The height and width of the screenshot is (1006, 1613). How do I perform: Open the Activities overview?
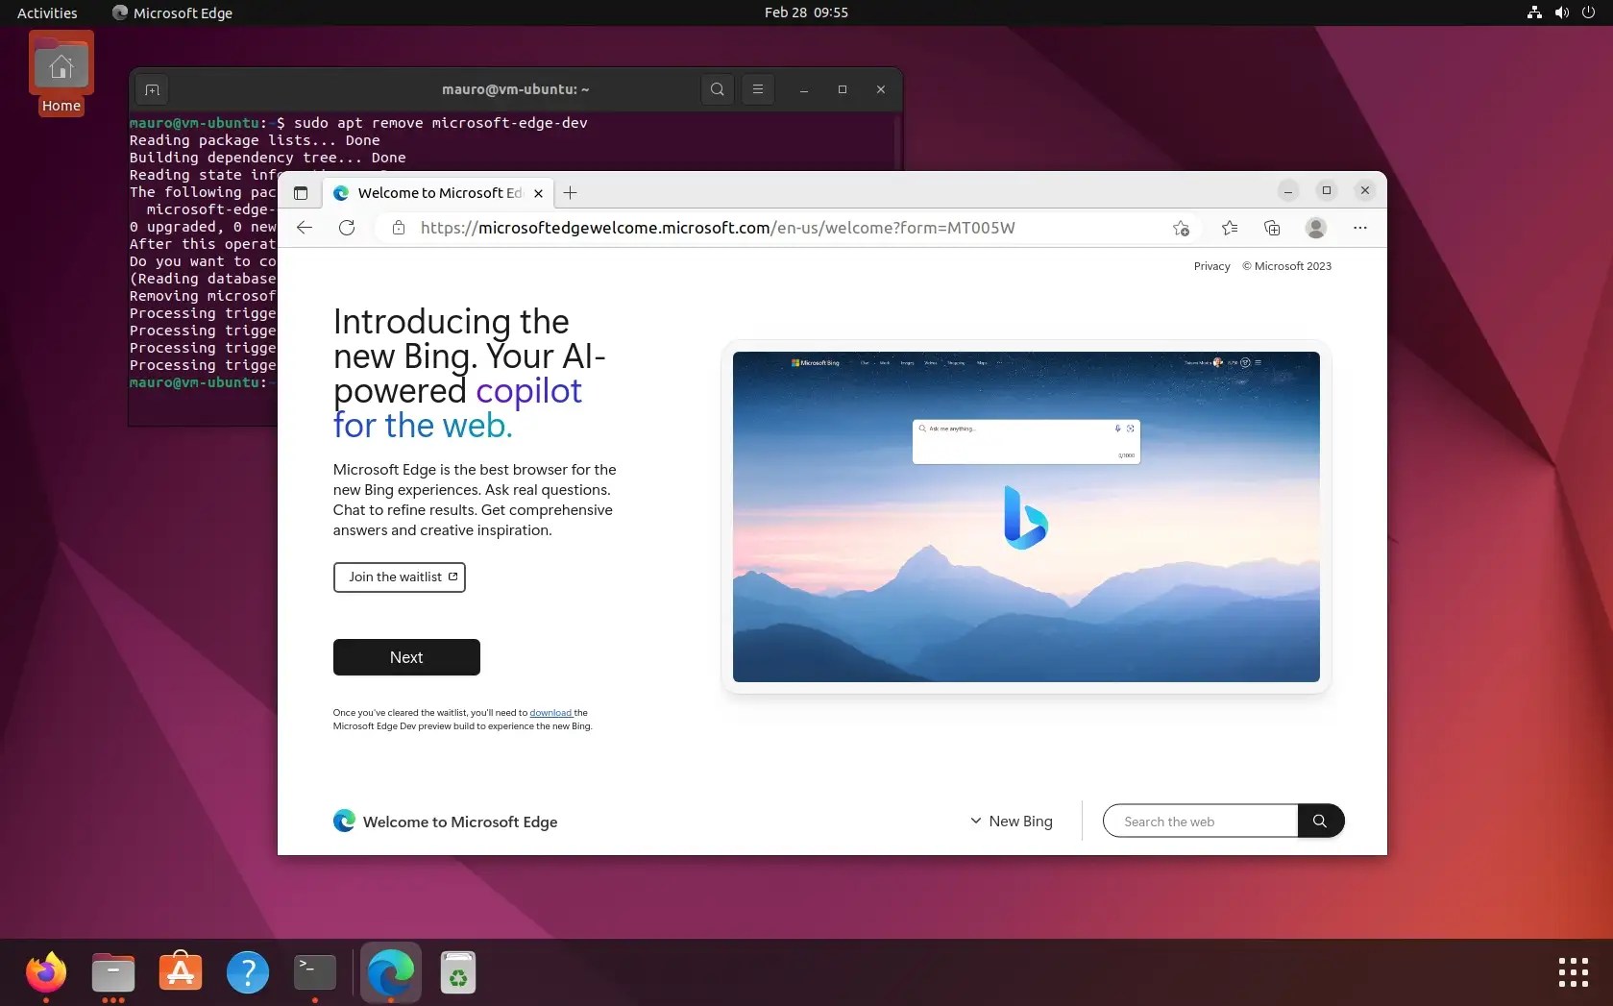(46, 12)
